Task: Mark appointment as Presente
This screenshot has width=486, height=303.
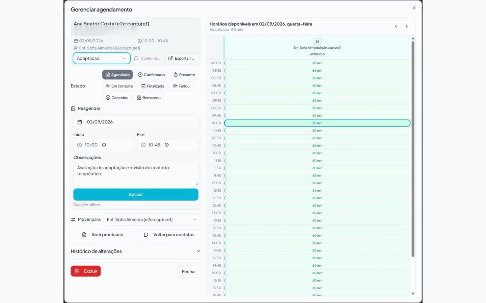Action: pyautogui.click(x=184, y=75)
